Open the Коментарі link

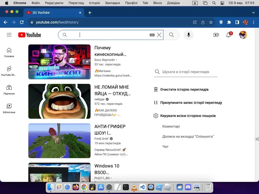(x=171, y=126)
